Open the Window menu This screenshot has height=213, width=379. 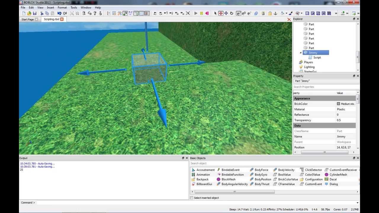pyautogui.click(x=86, y=7)
